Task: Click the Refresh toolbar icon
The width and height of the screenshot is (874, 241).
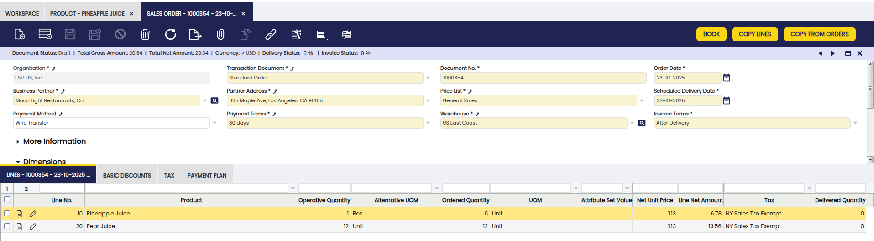Action: 170,34
